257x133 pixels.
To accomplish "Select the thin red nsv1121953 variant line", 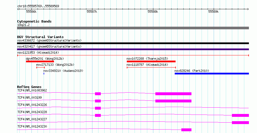I will [133, 55].
